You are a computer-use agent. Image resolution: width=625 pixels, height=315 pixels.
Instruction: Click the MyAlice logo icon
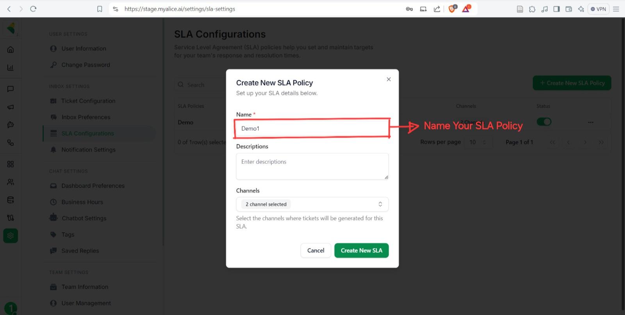coord(11,28)
